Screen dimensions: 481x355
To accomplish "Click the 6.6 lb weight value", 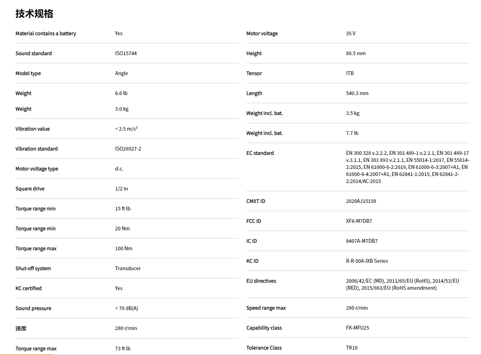I will click(x=121, y=93).
